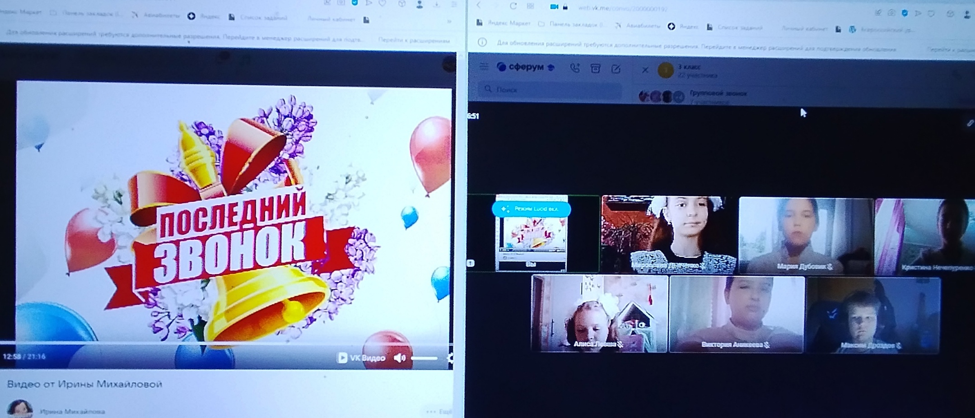
Task: Select Кристина's video tile in the call
Action: coord(924,237)
